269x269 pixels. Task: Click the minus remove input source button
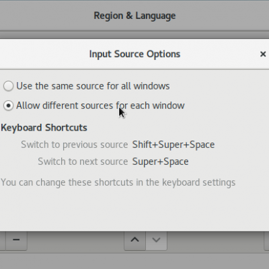pos(16,240)
